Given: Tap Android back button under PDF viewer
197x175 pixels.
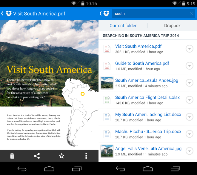Looking at the screenshot, I should 22,169.
